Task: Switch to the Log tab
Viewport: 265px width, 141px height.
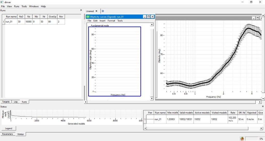Action: [x=16, y=102]
